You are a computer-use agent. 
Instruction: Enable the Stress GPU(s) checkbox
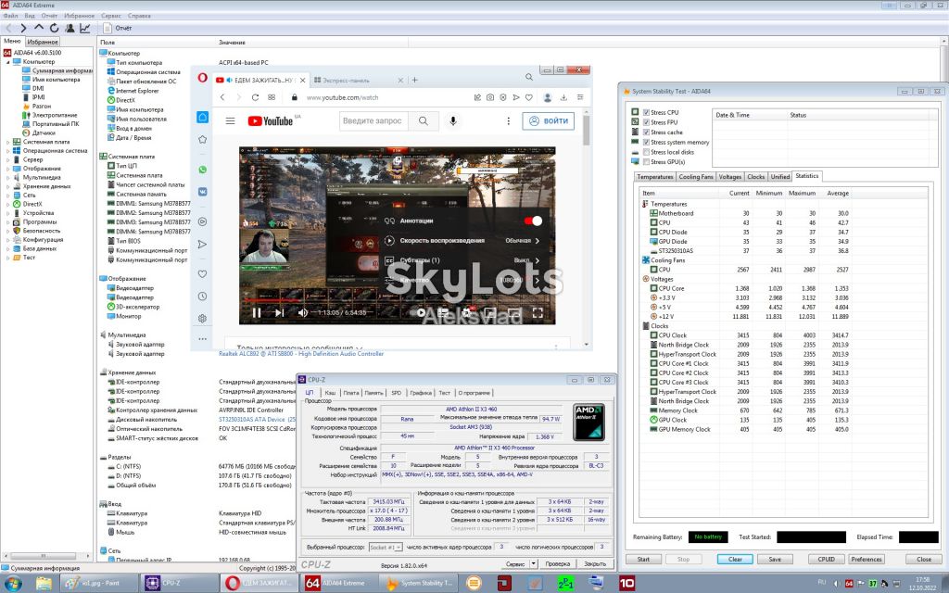646,161
